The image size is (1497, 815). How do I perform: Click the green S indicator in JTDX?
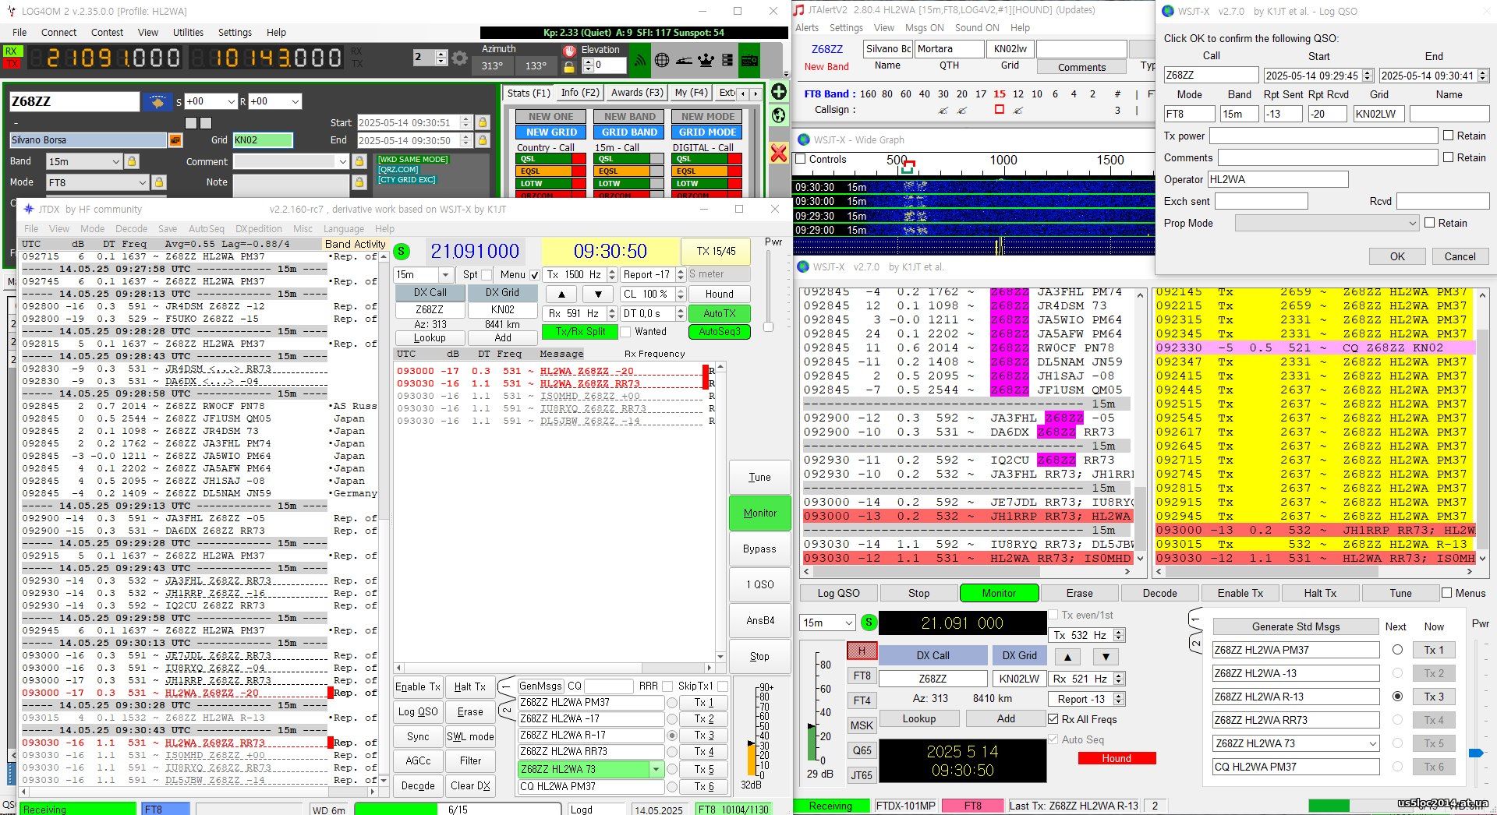tap(402, 251)
